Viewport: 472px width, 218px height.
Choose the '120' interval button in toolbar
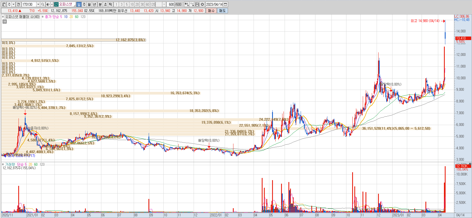pos(153,4)
